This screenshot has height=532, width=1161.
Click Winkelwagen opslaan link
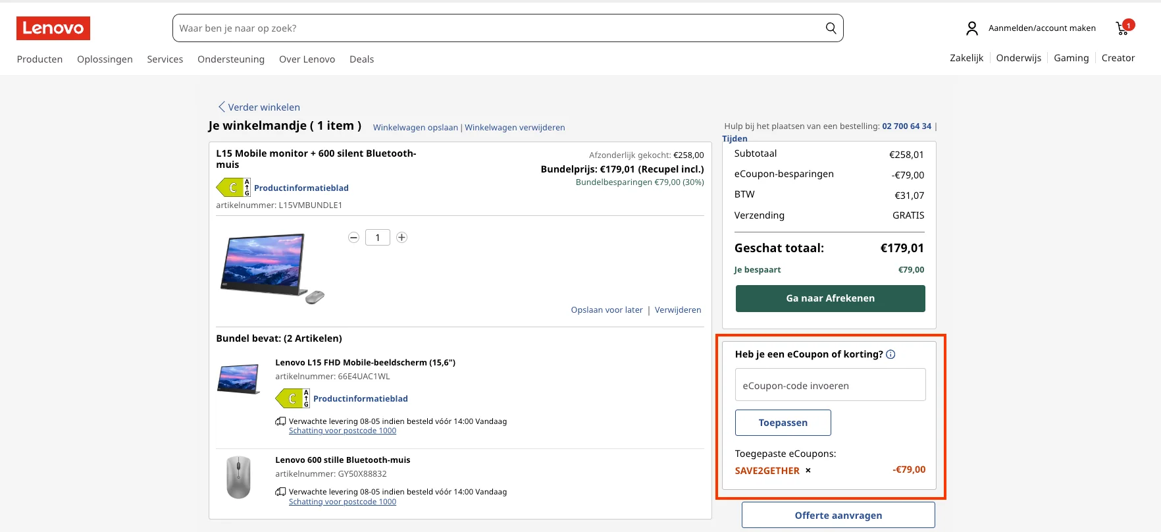(415, 128)
